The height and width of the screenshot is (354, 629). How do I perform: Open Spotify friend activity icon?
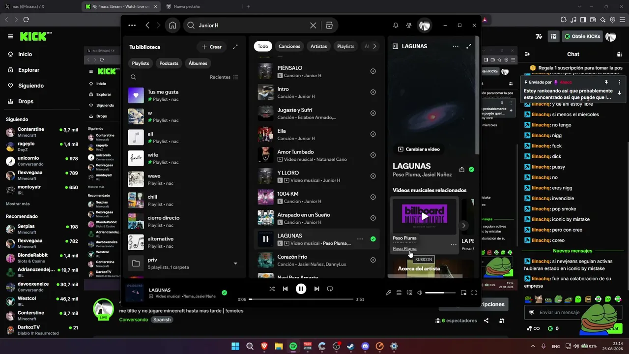click(x=409, y=26)
